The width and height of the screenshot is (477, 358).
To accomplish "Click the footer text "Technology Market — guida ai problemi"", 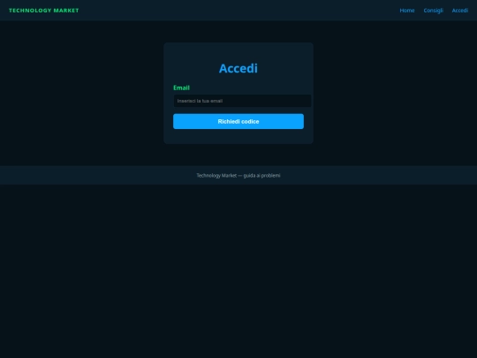I will coord(238,175).
